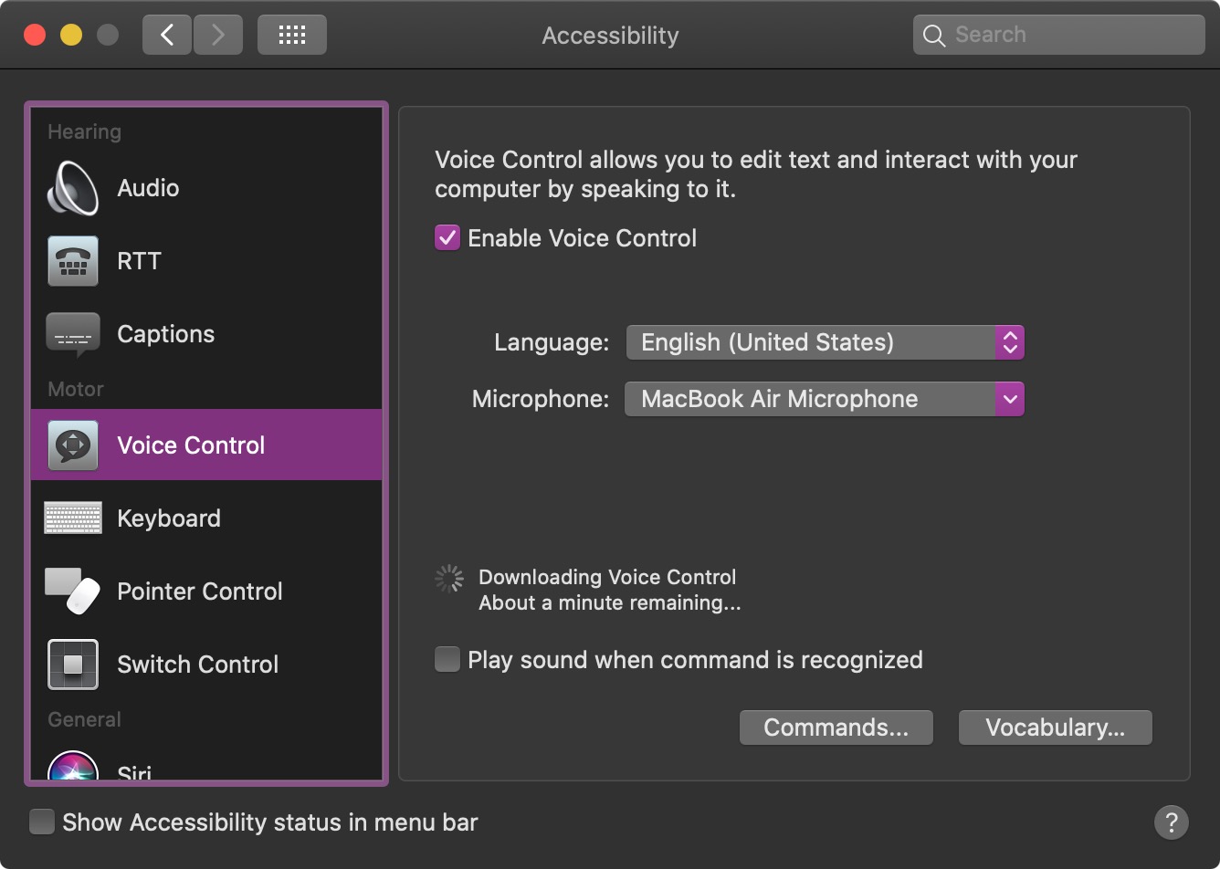Open the Commands… dialog

click(x=836, y=728)
